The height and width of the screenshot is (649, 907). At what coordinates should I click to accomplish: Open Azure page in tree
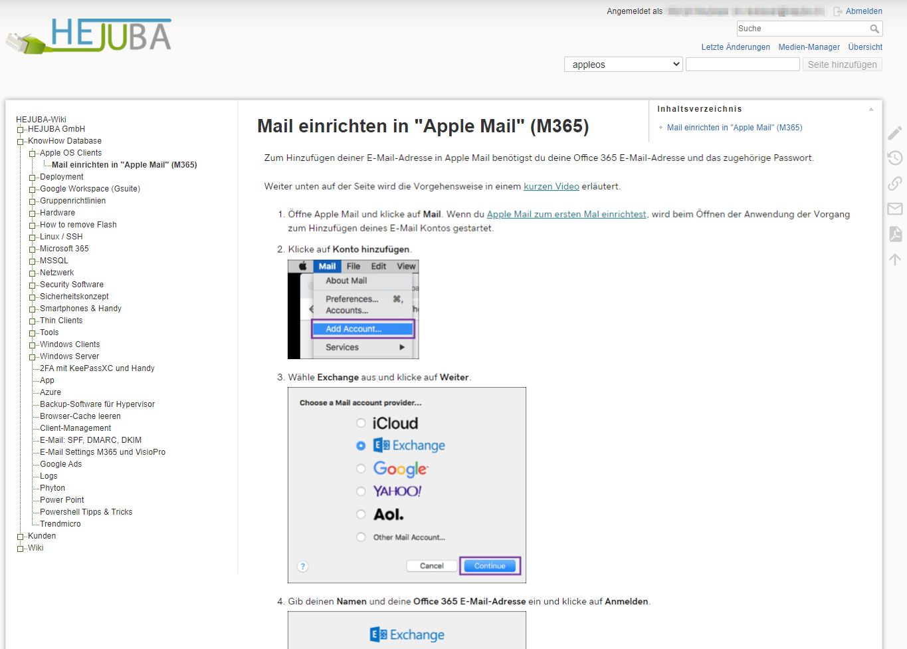(x=50, y=392)
